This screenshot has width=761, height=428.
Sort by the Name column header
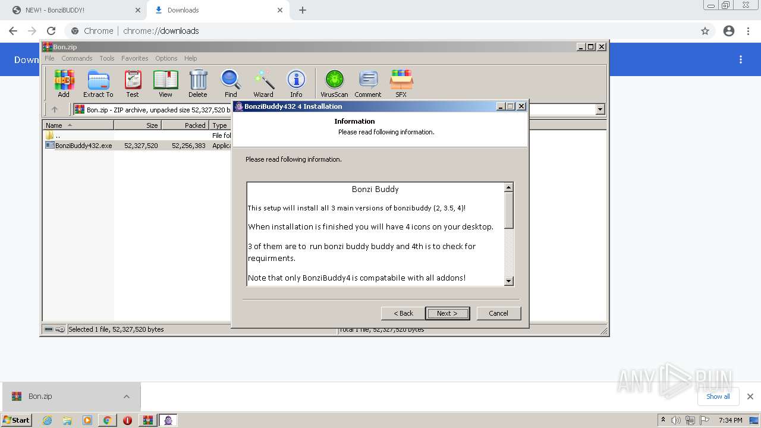coord(78,125)
